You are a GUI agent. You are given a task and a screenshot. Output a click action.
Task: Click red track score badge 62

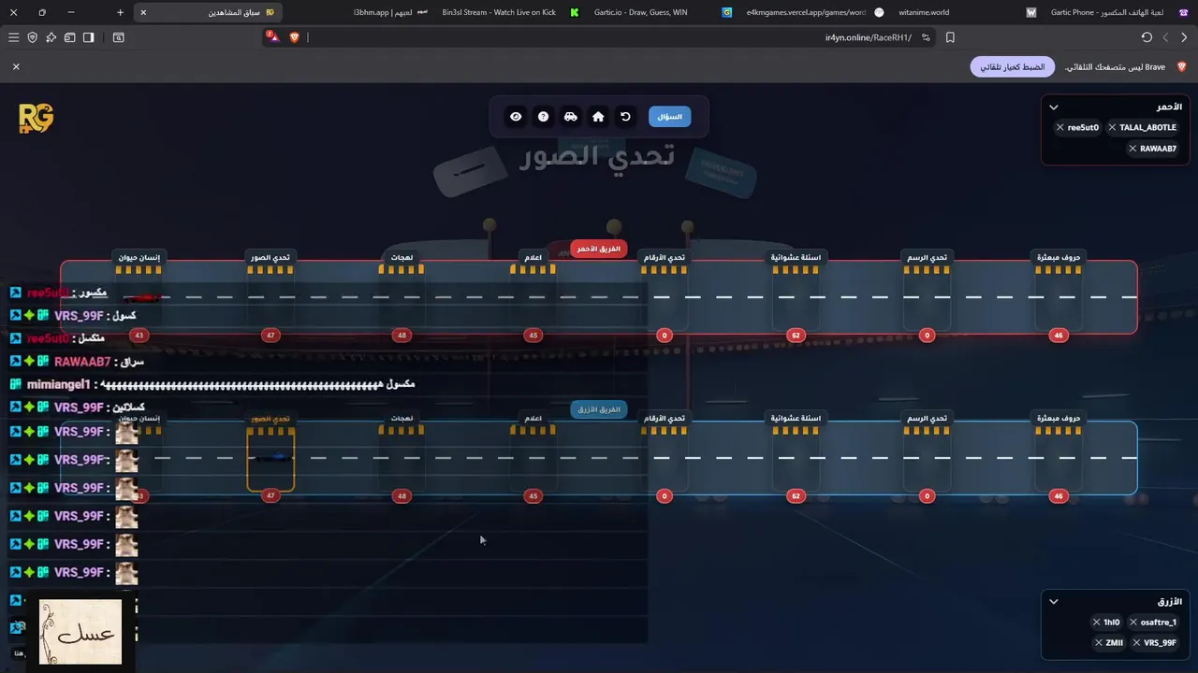796,336
